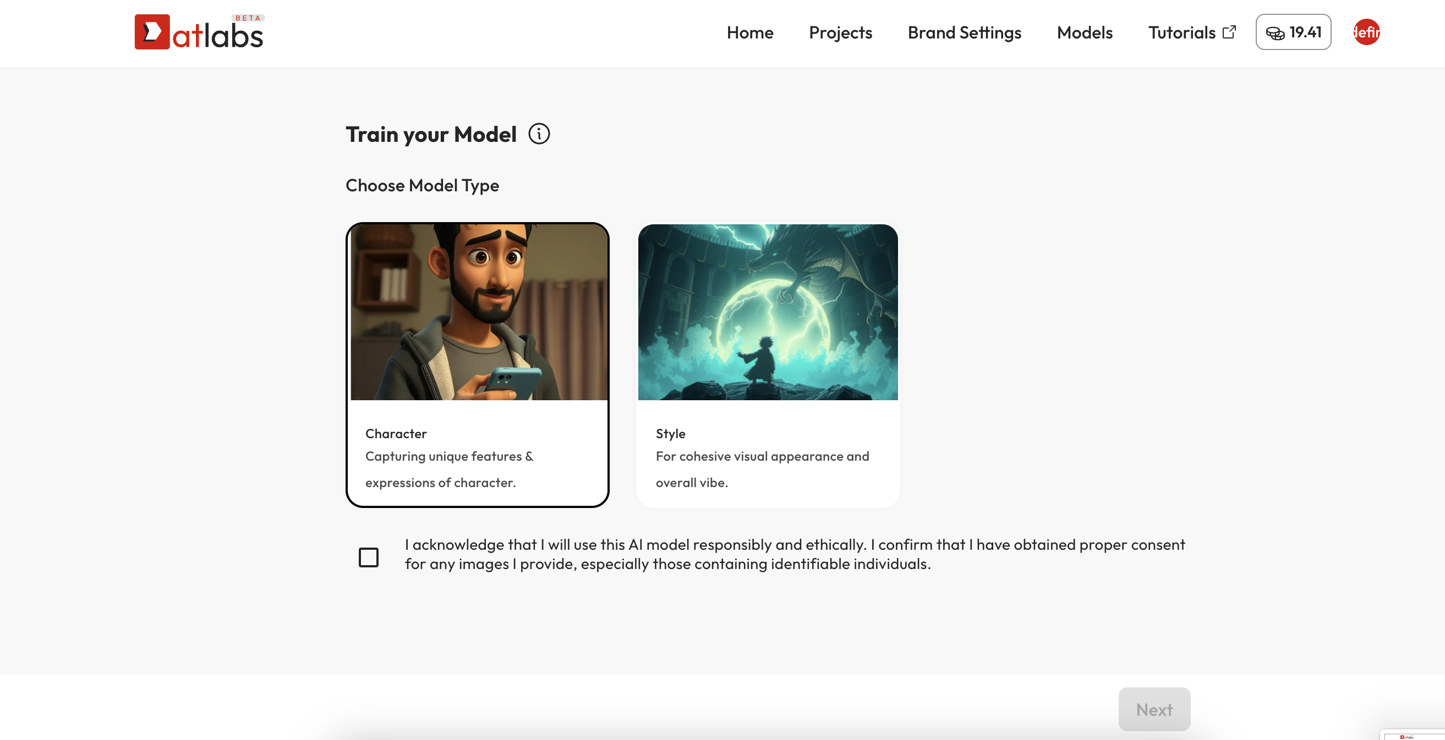Open the Projects page
1445x740 pixels.
click(x=840, y=32)
